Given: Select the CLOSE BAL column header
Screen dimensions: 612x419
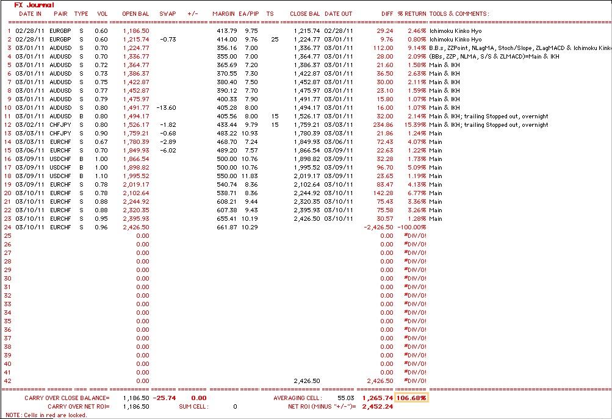Looking at the screenshot, I should (x=305, y=13).
